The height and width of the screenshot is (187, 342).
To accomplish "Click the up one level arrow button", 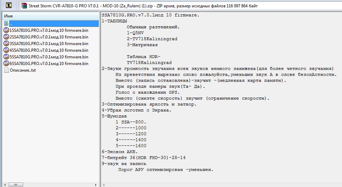I will [9, 5].
